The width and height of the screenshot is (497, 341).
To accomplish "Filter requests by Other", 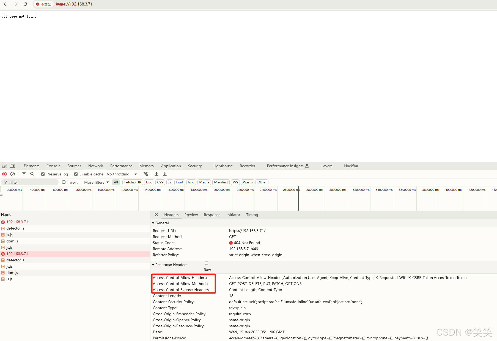I will coord(262,182).
